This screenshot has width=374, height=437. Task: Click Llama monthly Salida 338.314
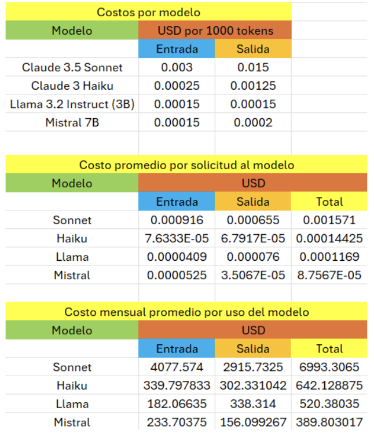pos(253,403)
